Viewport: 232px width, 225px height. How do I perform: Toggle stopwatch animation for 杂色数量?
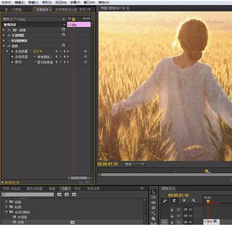pos(12,51)
